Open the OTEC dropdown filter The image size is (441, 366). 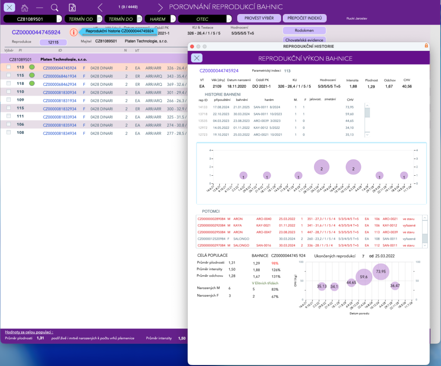(x=229, y=19)
